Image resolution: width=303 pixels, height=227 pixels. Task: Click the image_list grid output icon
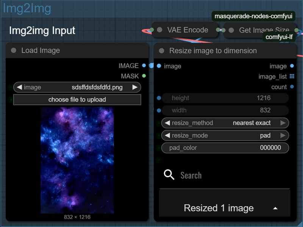tap(292, 76)
